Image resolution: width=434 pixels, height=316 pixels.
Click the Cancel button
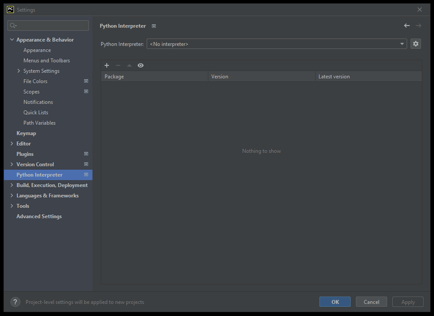(371, 302)
